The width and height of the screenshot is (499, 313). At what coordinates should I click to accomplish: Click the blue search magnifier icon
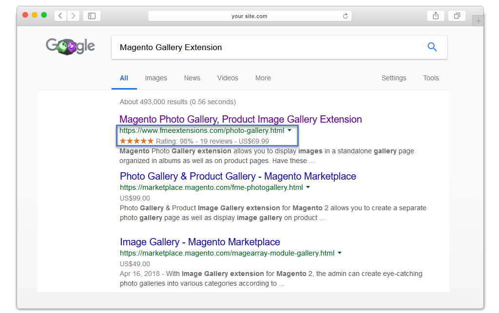[x=432, y=47]
